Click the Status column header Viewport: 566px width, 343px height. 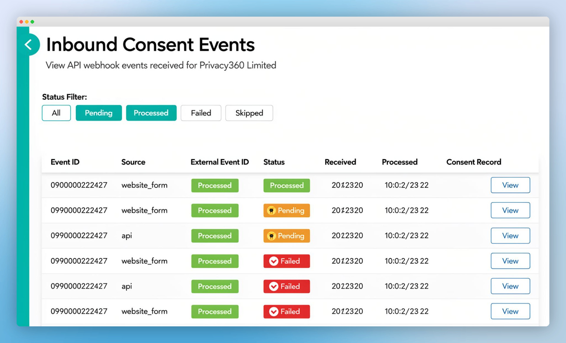pyautogui.click(x=274, y=162)
